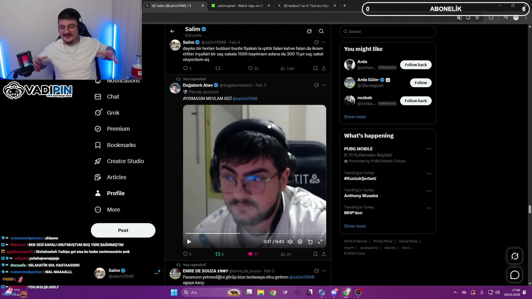The width and height of the screenshot is (532, 299).
Task: Unlike Doğaberk Atan's post with 57 likes
Action: pyautogui.click(x=253, y=254)
